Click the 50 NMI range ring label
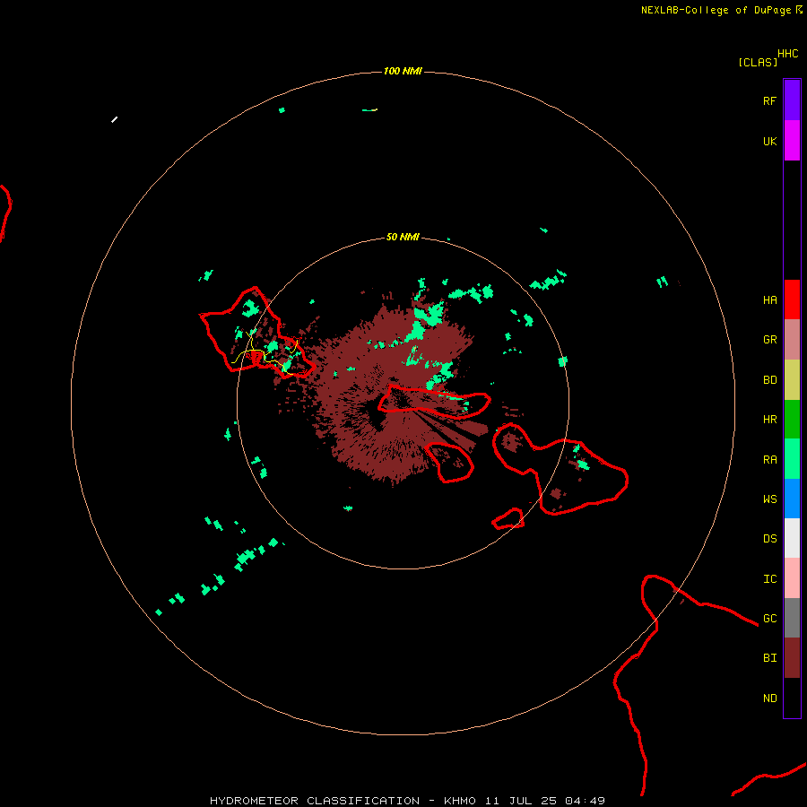Image resolution: width=807 pixels, height=807 pixels. [x=403, y=237]
